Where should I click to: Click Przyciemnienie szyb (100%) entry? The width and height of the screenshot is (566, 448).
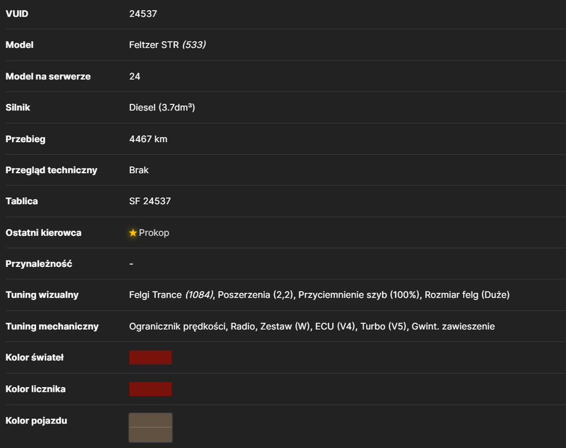point(359,295)
